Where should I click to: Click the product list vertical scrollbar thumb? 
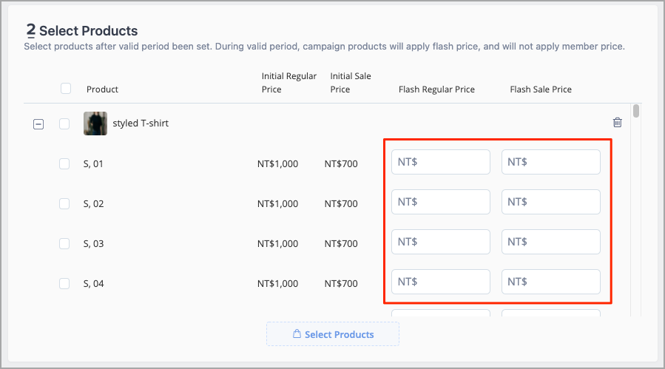click(x=635, y=111)
